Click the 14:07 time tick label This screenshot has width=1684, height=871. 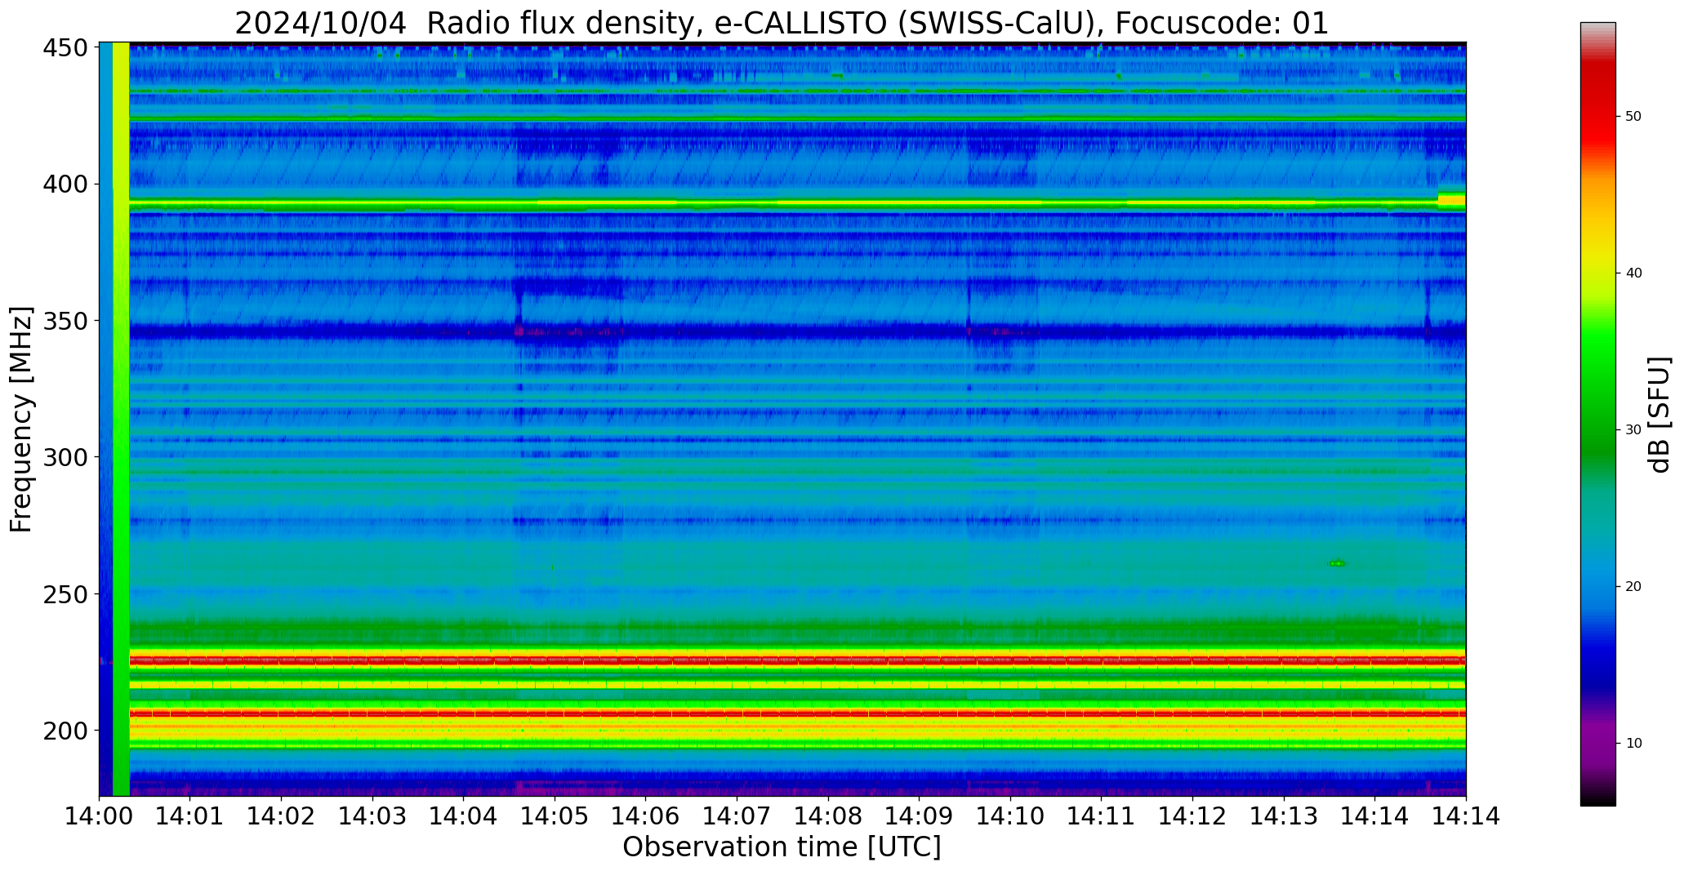[737, 815]
